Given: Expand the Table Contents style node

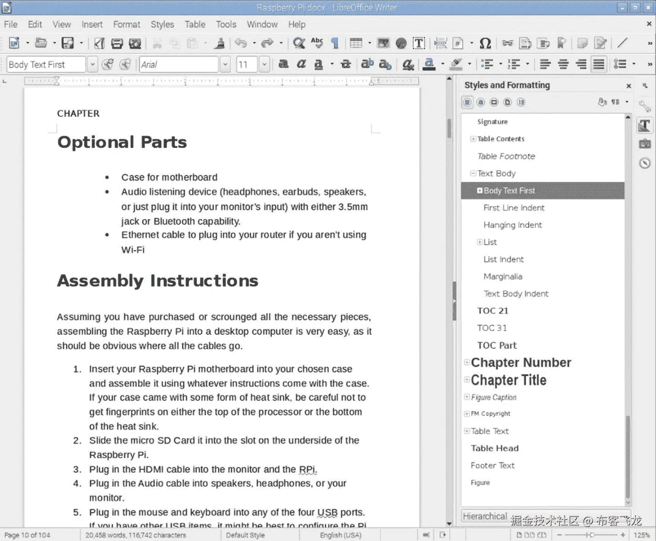Looking at the screenshot, I should point(473,139).
